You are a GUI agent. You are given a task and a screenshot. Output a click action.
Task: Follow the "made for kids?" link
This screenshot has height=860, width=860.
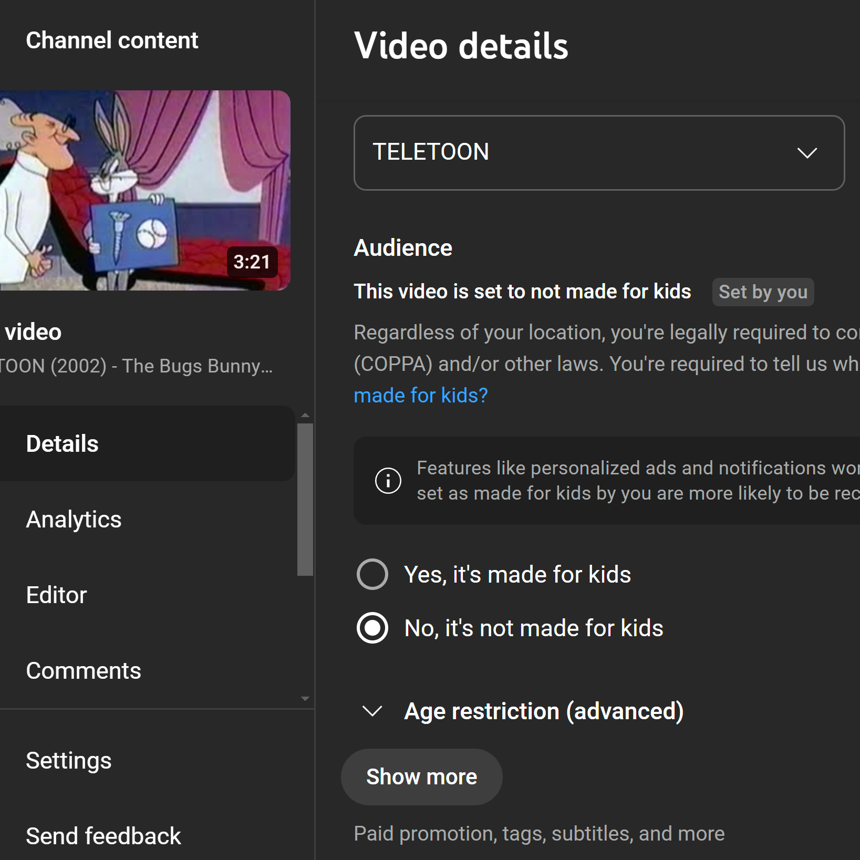click(x=421, y=395)
